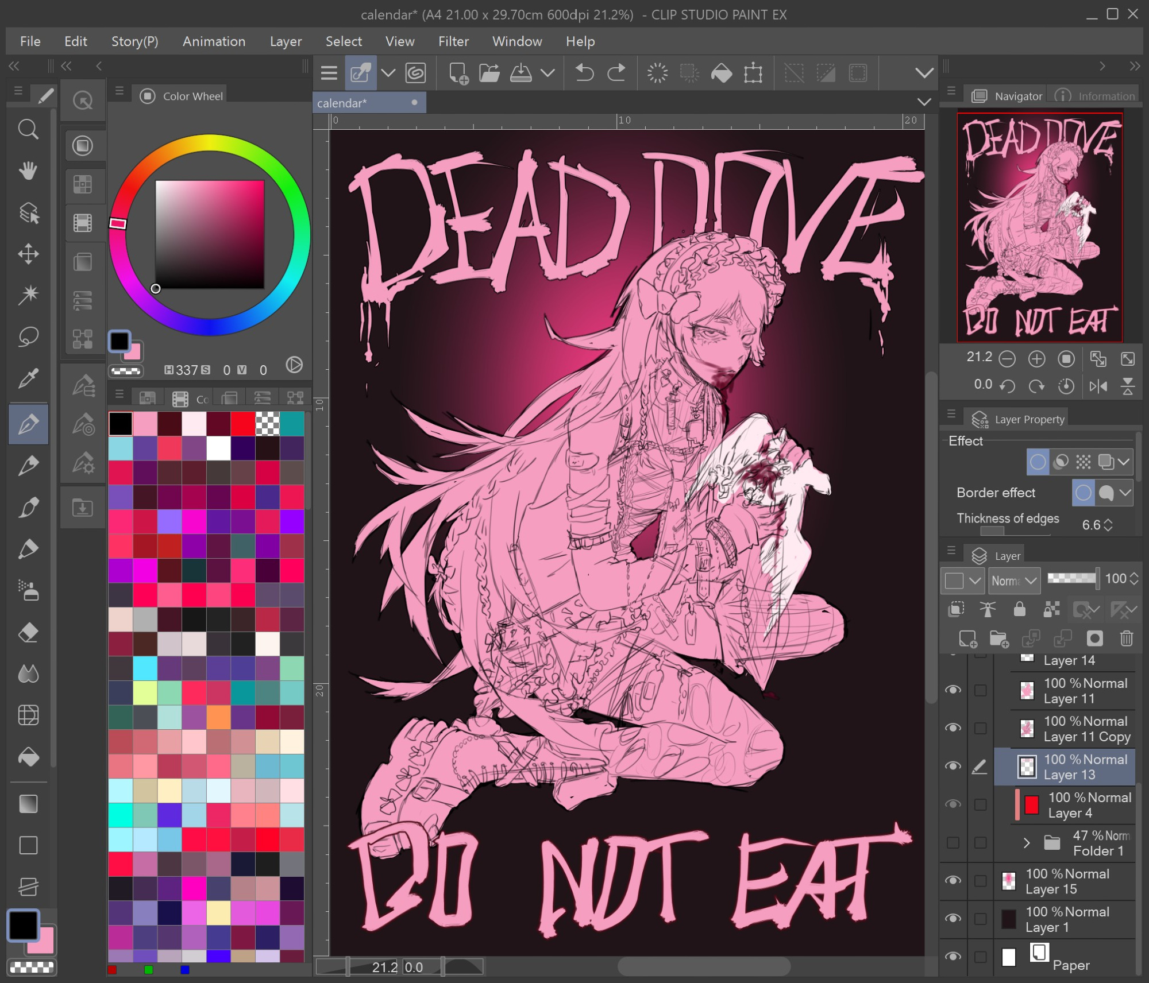Increase the Thickness of edges value via its stepper
This screenshot has height=983, width=1149.
click(1108, 521)
